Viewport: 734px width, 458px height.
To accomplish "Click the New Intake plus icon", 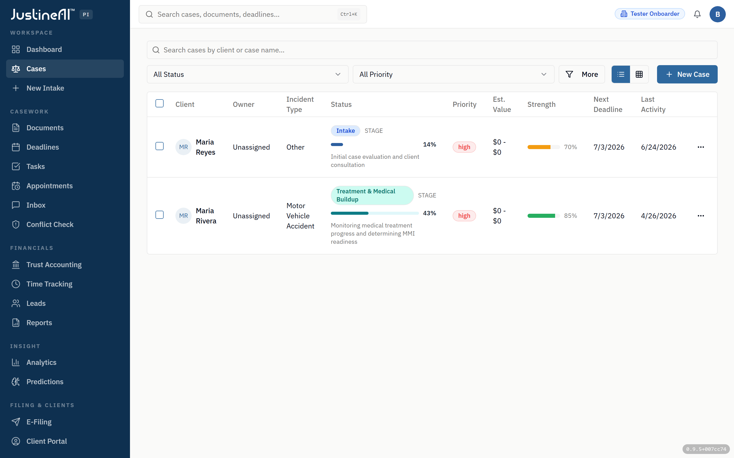I will (16, 88).
